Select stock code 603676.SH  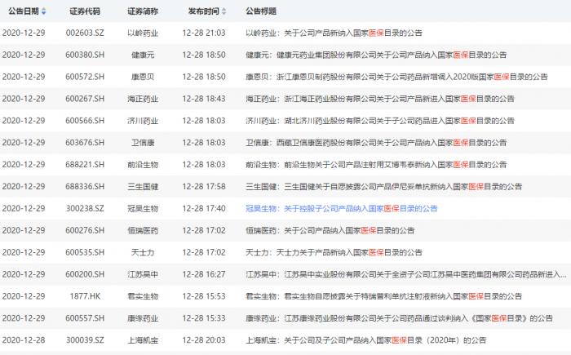pyautogui.click(x=85, y=143)
